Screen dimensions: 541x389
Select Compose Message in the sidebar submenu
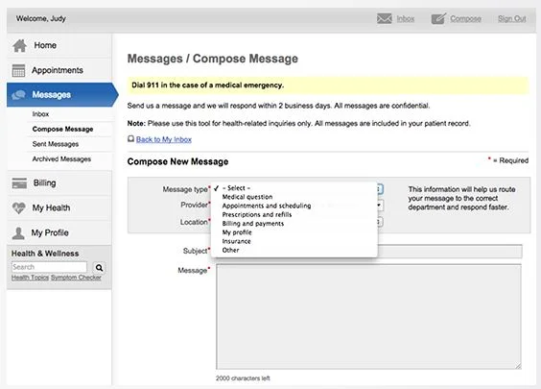click(x=62, y=130)
